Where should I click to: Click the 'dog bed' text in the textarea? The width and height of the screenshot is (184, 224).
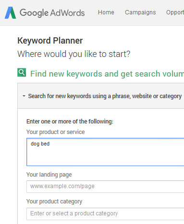[40, 144]
